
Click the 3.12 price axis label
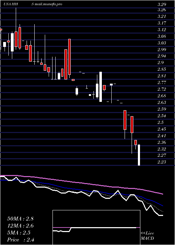[162, 30]
